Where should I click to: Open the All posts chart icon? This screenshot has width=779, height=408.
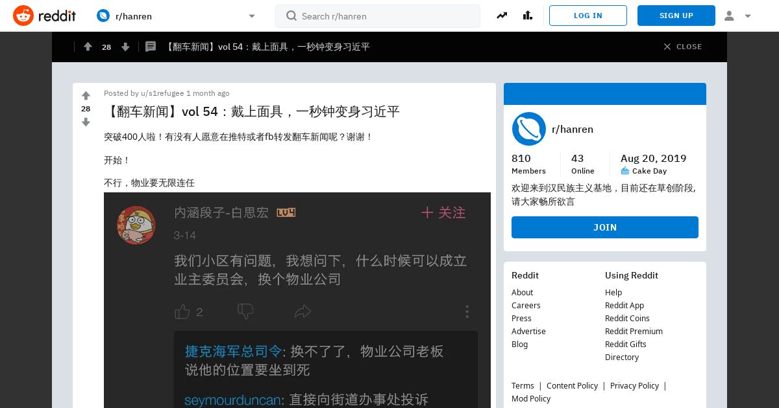528,16
